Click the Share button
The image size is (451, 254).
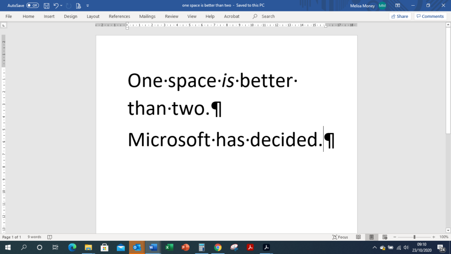400,16
